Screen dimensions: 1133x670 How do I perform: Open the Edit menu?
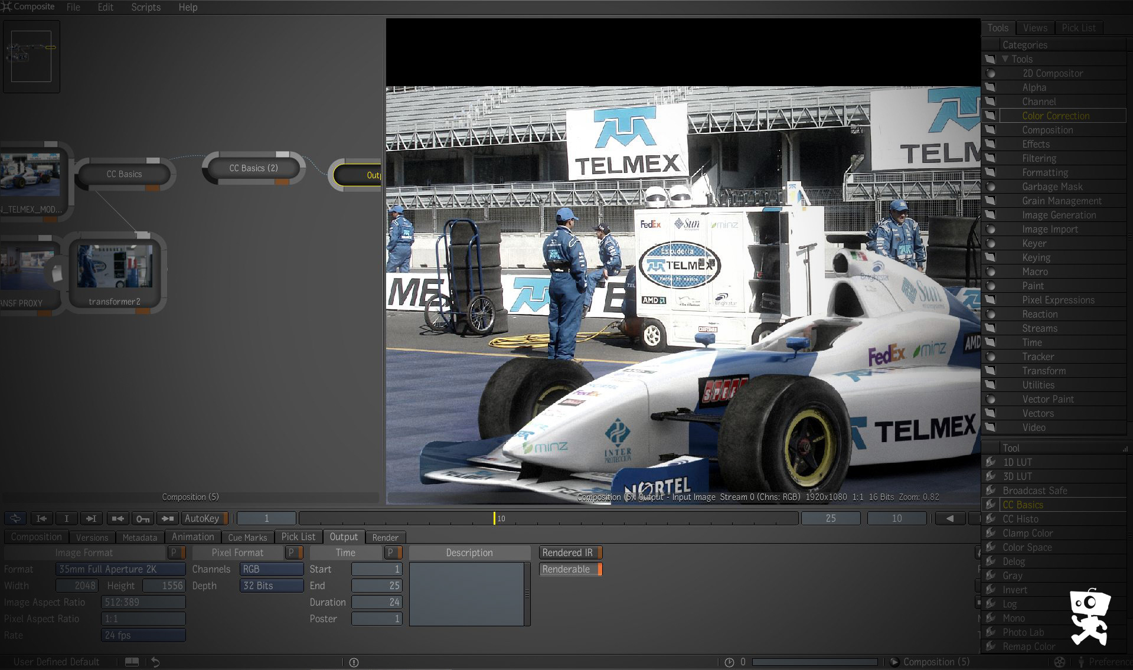(106, 7)
